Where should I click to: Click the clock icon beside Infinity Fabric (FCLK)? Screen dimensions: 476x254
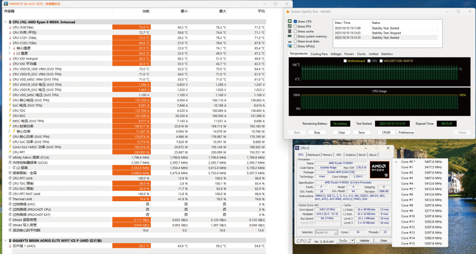tap(10, 157)
